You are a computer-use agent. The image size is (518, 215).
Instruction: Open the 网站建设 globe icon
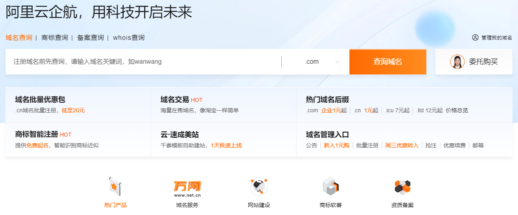[x=259, y=186]
